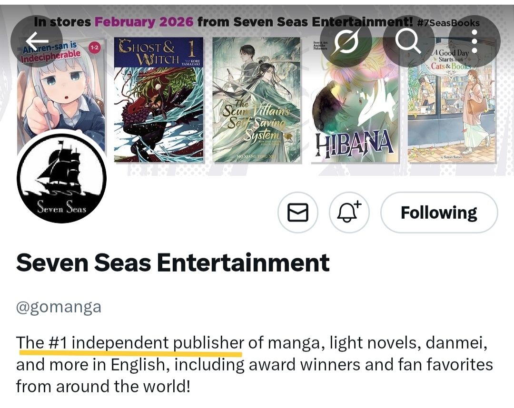Tap The Scum Villain's Self-Saving System cover

[257, 100]
